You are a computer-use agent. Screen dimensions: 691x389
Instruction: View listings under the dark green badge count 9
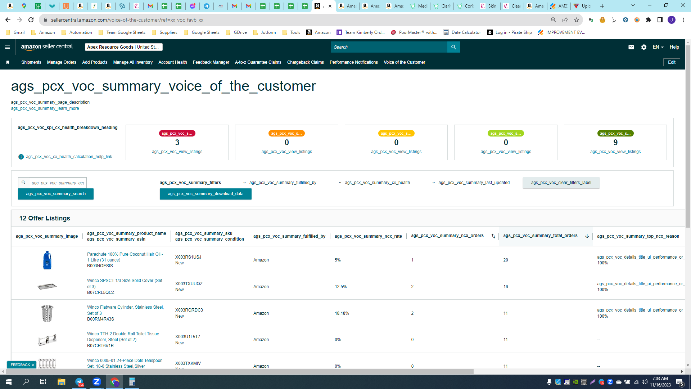click(x=615, y=152)
